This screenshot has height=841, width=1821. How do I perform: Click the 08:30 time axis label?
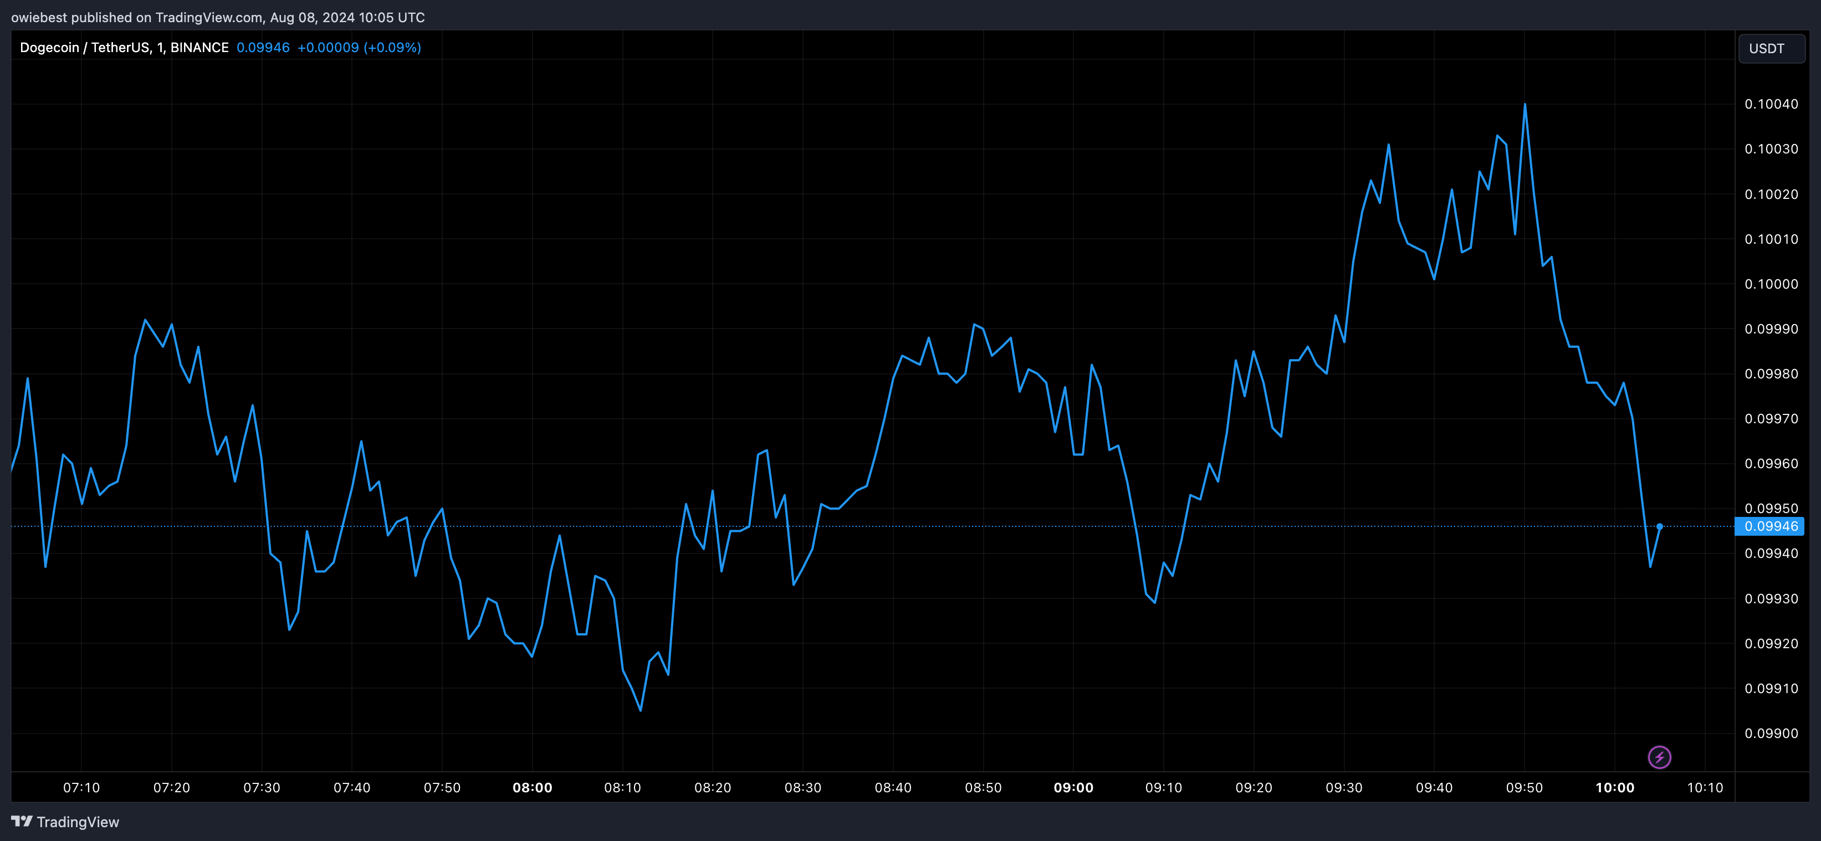click(x=802, y=787)
